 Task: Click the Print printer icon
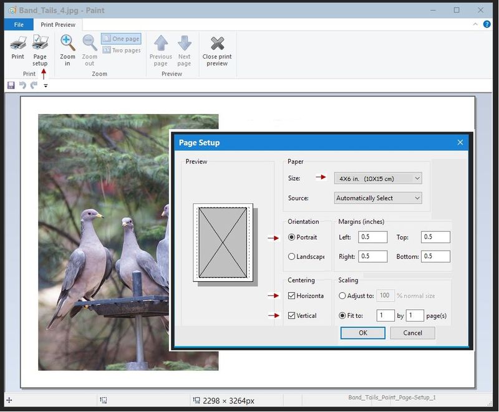[18, 43]
